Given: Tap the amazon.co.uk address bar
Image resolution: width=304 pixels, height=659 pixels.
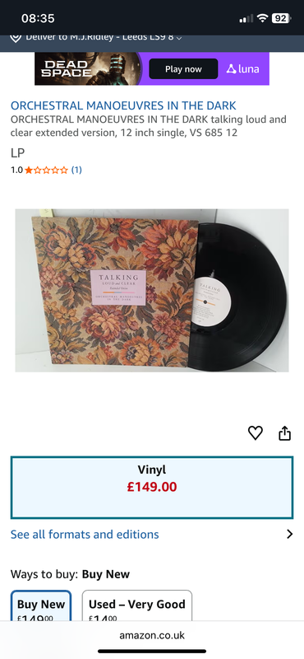Looking at the screenshot, I should pos(152,635).
